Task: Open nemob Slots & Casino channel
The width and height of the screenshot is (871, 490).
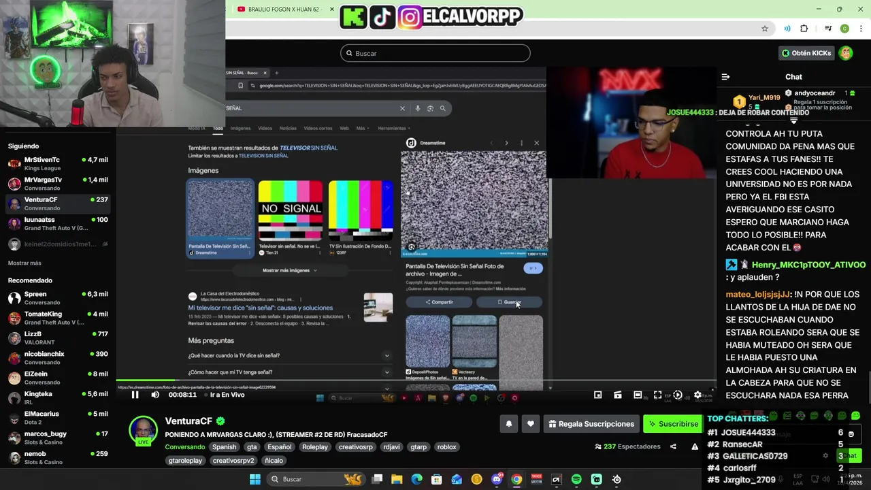Action: click(x=58, y=457)
